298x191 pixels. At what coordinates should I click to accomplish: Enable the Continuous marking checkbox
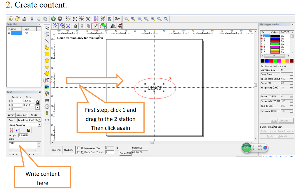(x=79, y=148)
